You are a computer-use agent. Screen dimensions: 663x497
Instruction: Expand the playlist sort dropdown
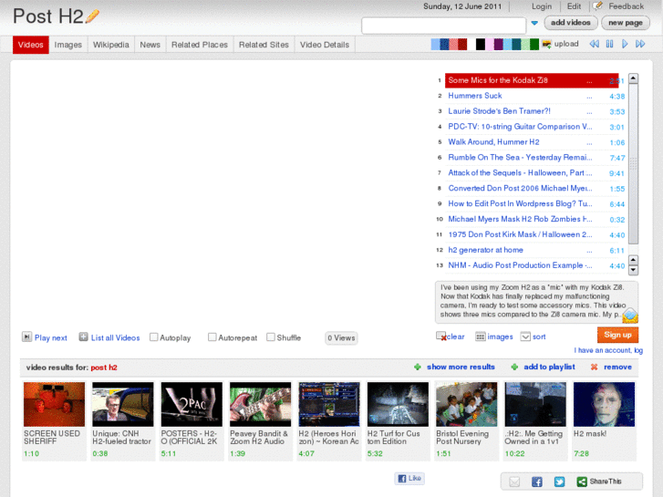coord(525,337)
